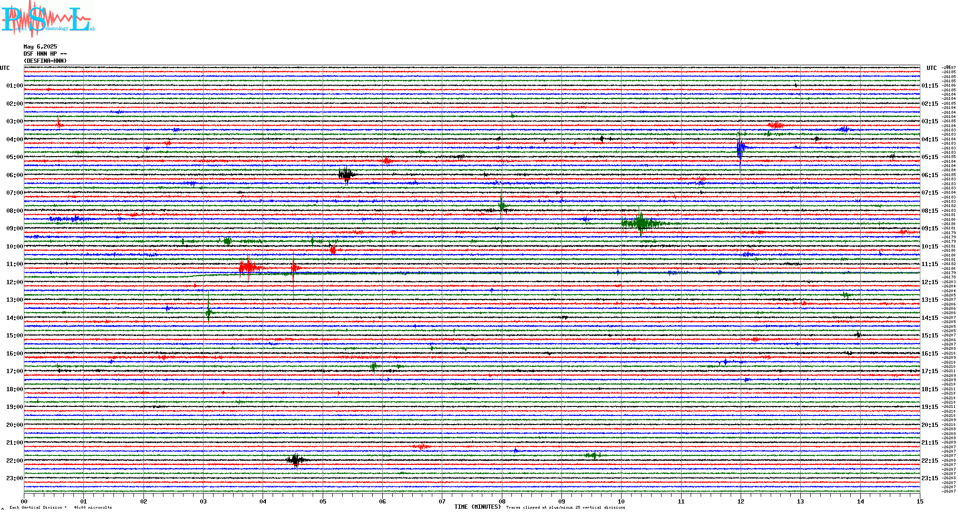Click the black event burst above the 22:00 trace

pyautogui.click(x=296, y=460)
